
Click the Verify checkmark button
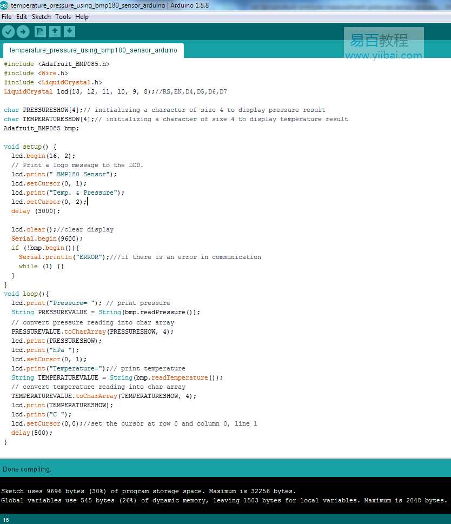8,32
